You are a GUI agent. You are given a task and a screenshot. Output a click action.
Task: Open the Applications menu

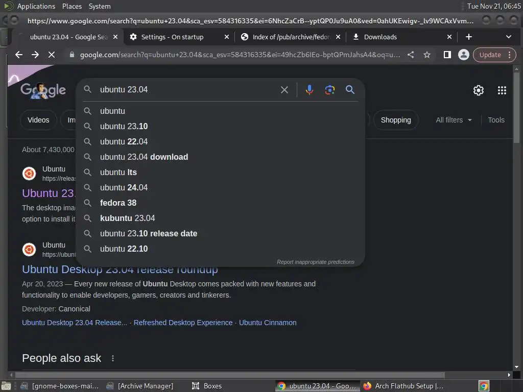tap(36, 6)
